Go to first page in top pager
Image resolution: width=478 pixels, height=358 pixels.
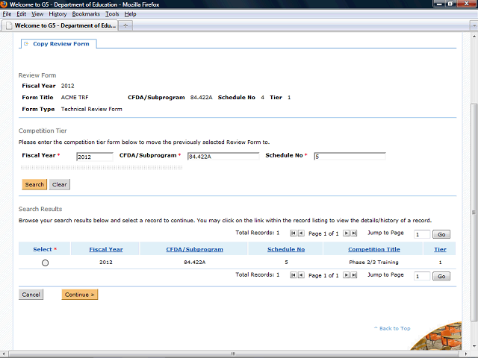(x=294, y=233)
